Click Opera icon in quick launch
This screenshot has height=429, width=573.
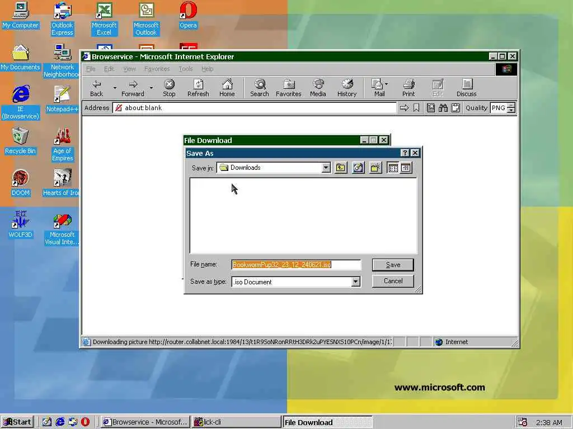[85, 422]
